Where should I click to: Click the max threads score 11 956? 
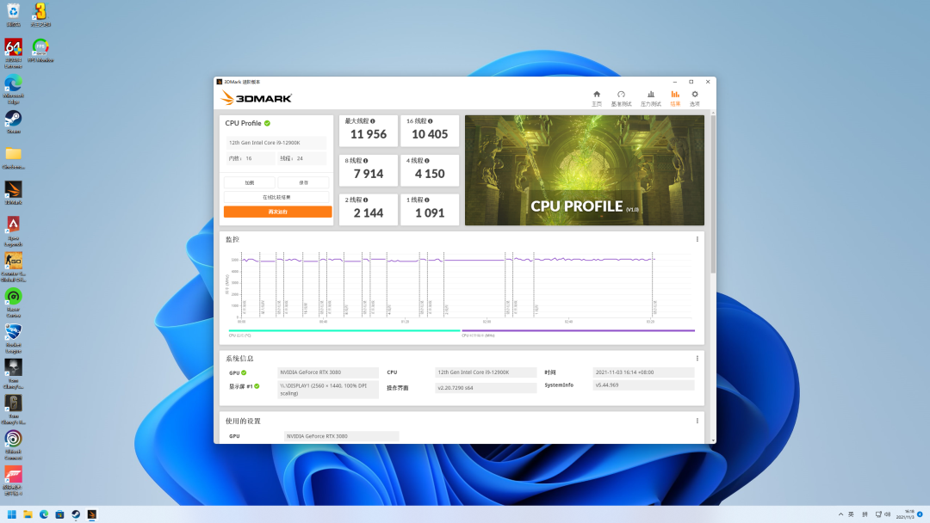369,134
